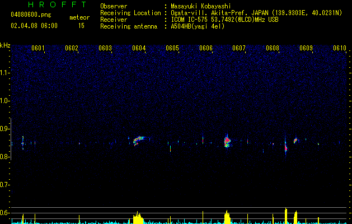
Task: Click the Receiving antenna label
Action: pos(129,26)
